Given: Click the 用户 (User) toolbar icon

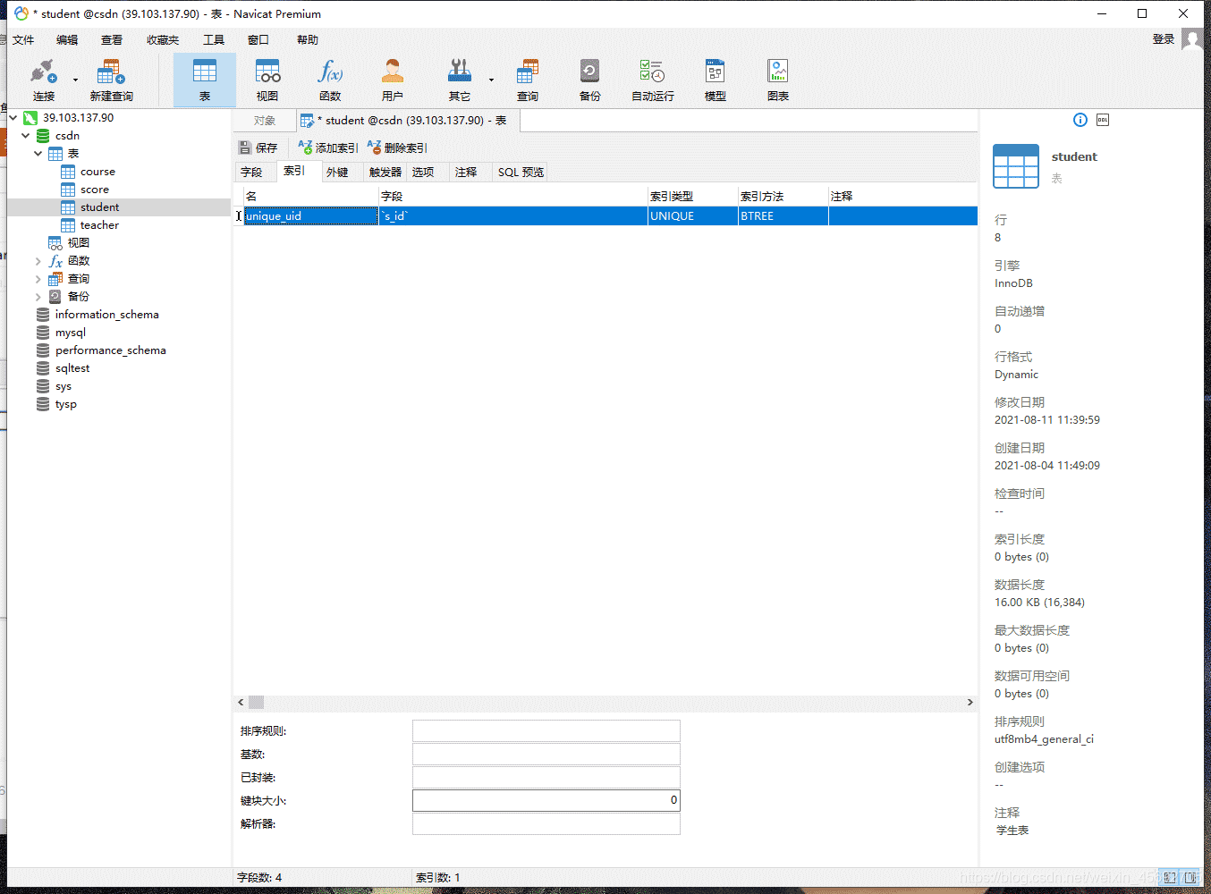Looking at the screenshot, I should 392,80.
